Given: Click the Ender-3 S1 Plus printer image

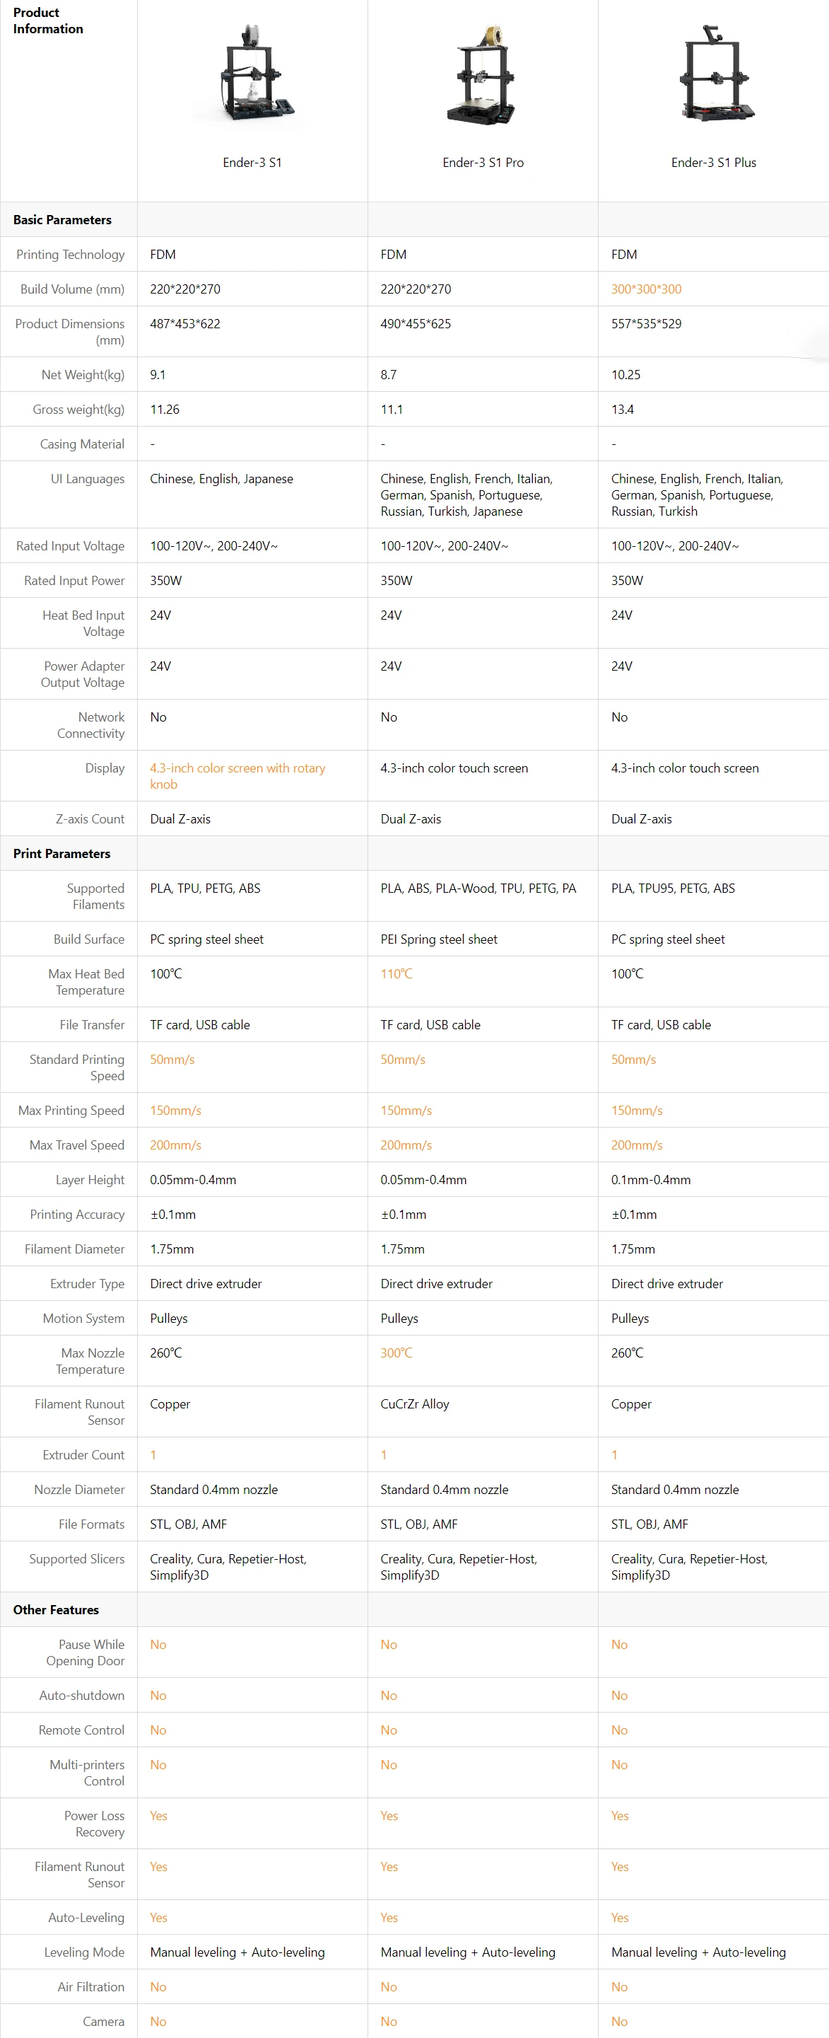Looking at the screenshot, I should click(x=714, y=74).
